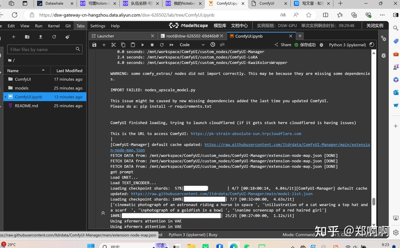This screenshot has width=400, height=248.
Task: Save the notebook using the floppy disk icon
Action: coord(94,45)
